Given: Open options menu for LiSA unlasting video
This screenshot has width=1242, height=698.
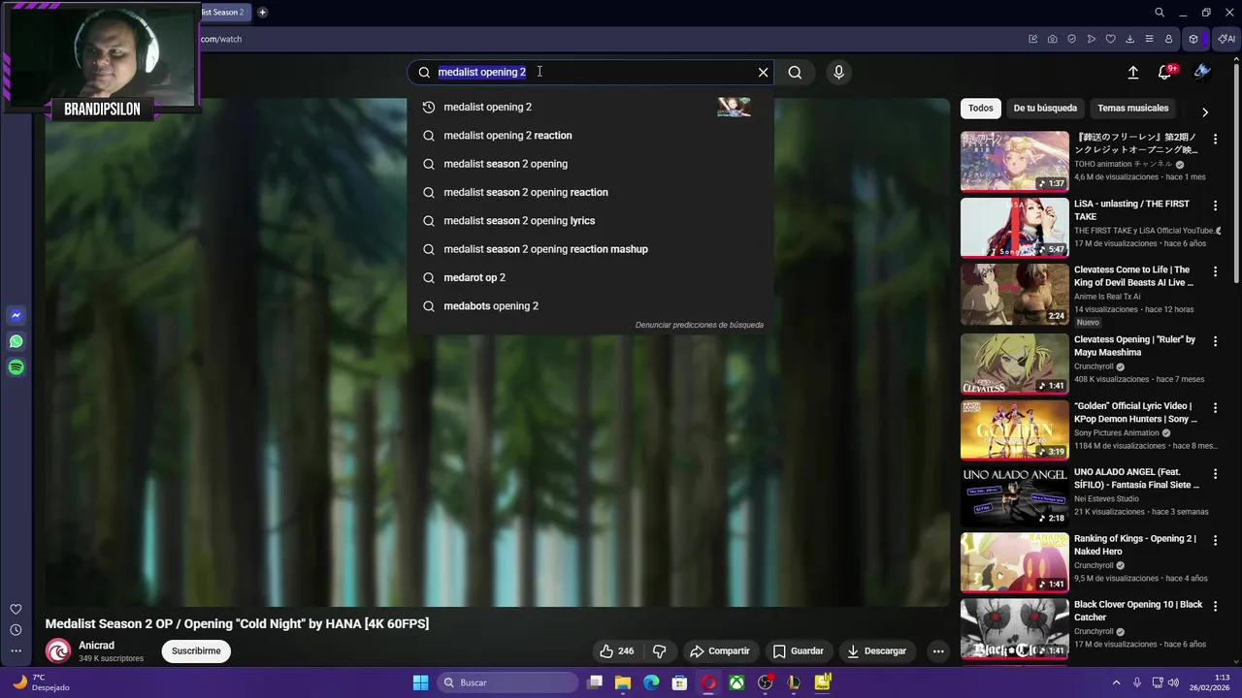Looking at the screenshot, I should [1215, 206].
